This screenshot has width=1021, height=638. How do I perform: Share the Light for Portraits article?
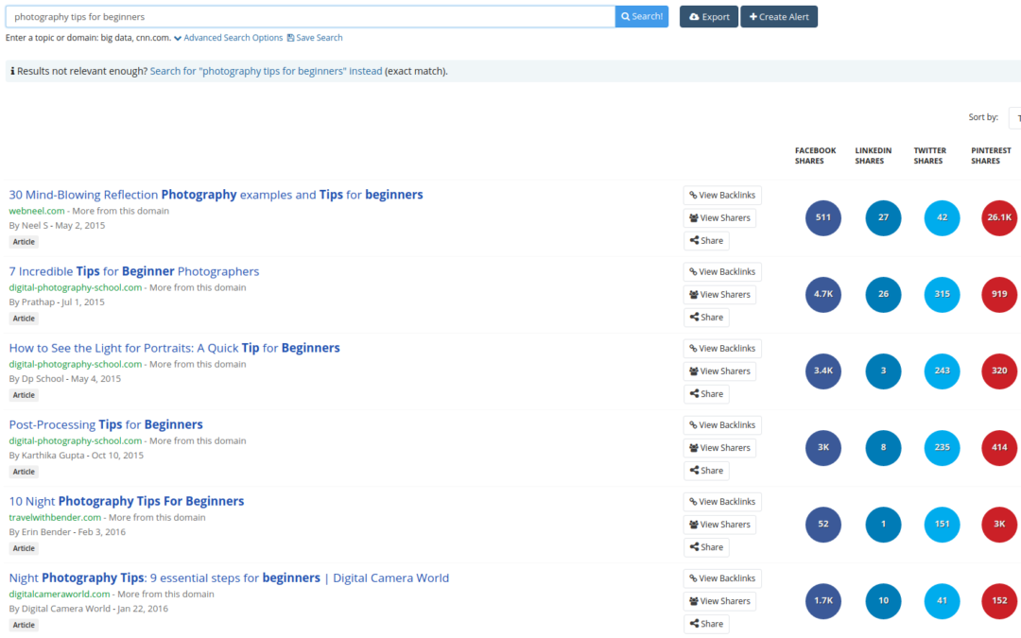click(x=706, y=394)
